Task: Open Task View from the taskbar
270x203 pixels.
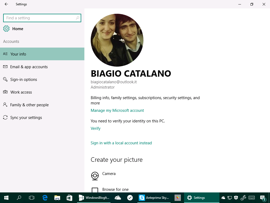Action: click(x=32, y=198)
